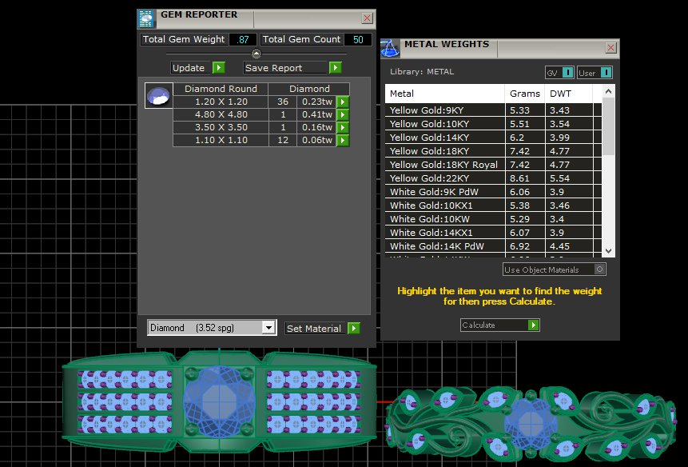Viewport: 688px width, 467px height.
Task: Click the green arrow next to Set Material
Action: pos(354,328)
